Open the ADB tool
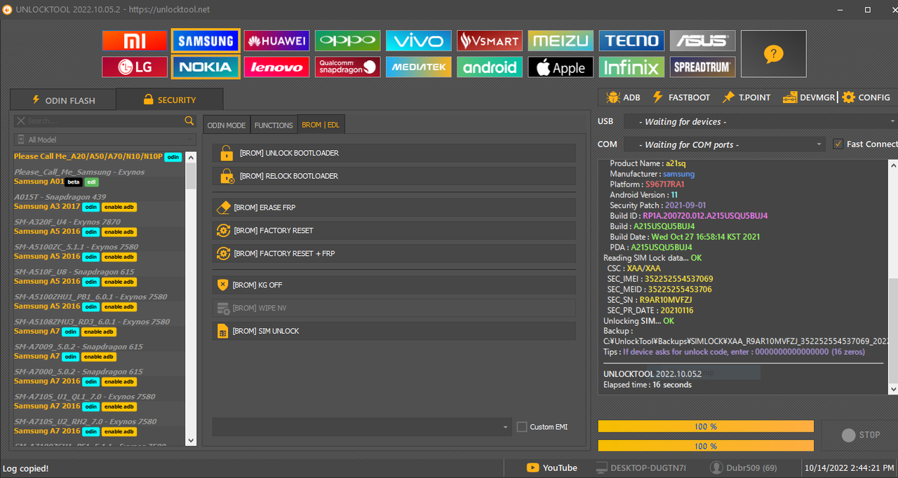The image size is (898, 478). pyautogui.click(x=623, y=97)
